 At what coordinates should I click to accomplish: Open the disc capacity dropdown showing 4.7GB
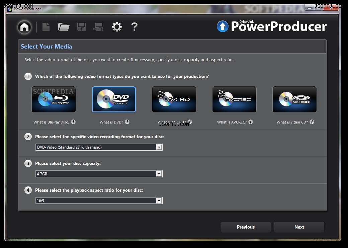[x=99, y=174]
